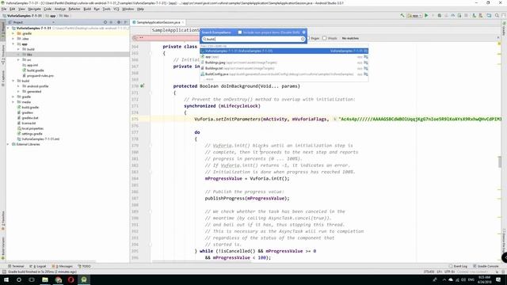Click the Search Everywhere input field
Viewport: 507px width, 285px height.
point(253,39)
